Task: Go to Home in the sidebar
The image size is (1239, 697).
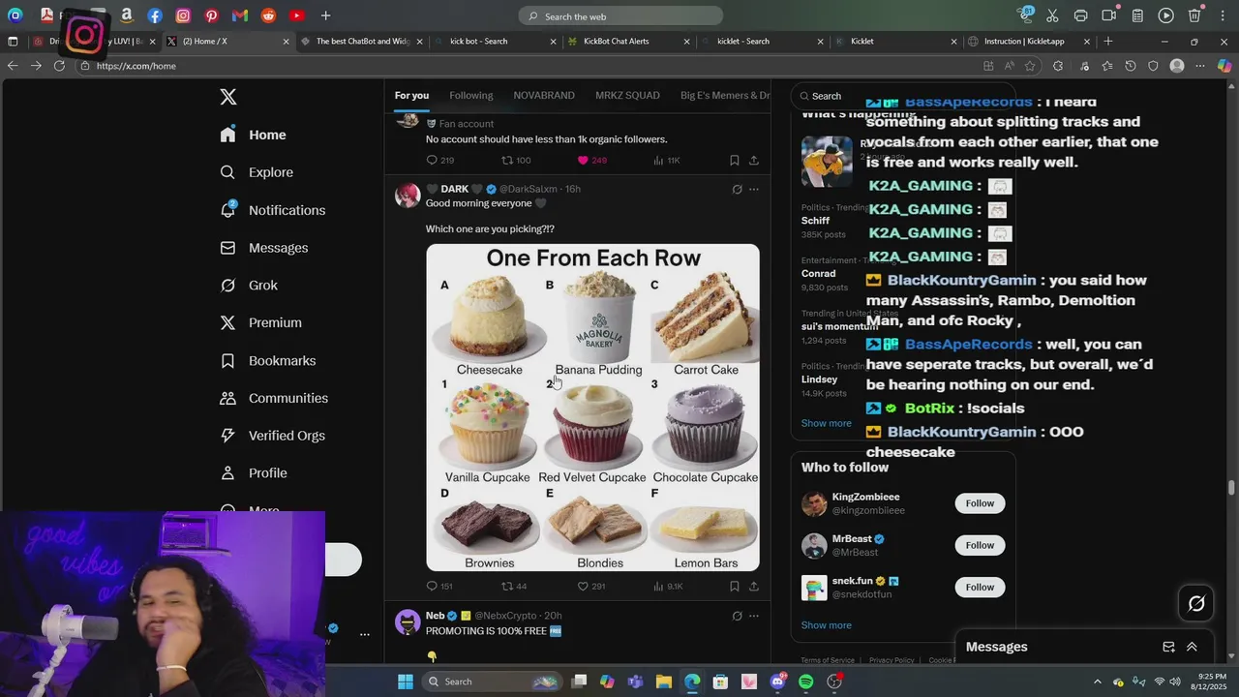Action: [253, 135]
